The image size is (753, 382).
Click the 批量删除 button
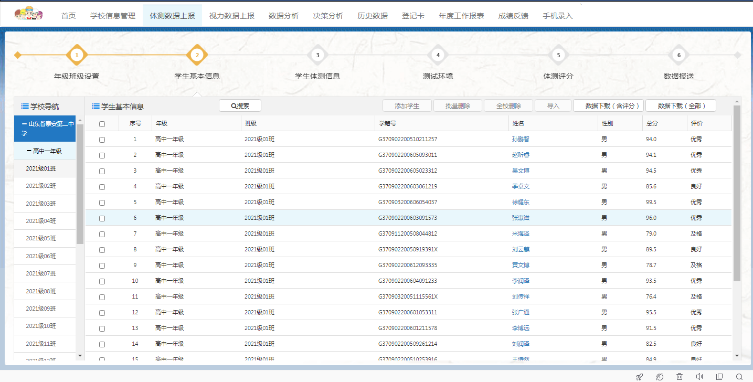coord(458,105)
